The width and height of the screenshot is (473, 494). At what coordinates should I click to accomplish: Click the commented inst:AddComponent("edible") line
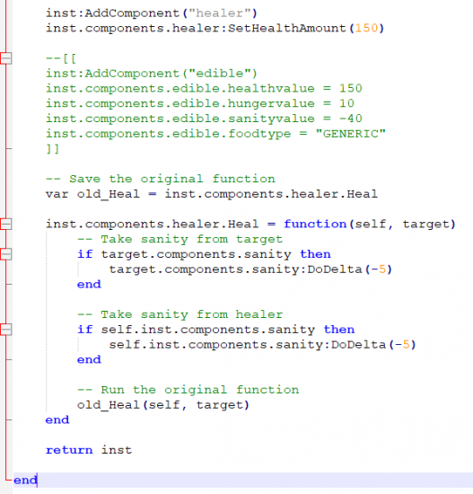coord(152,74)
